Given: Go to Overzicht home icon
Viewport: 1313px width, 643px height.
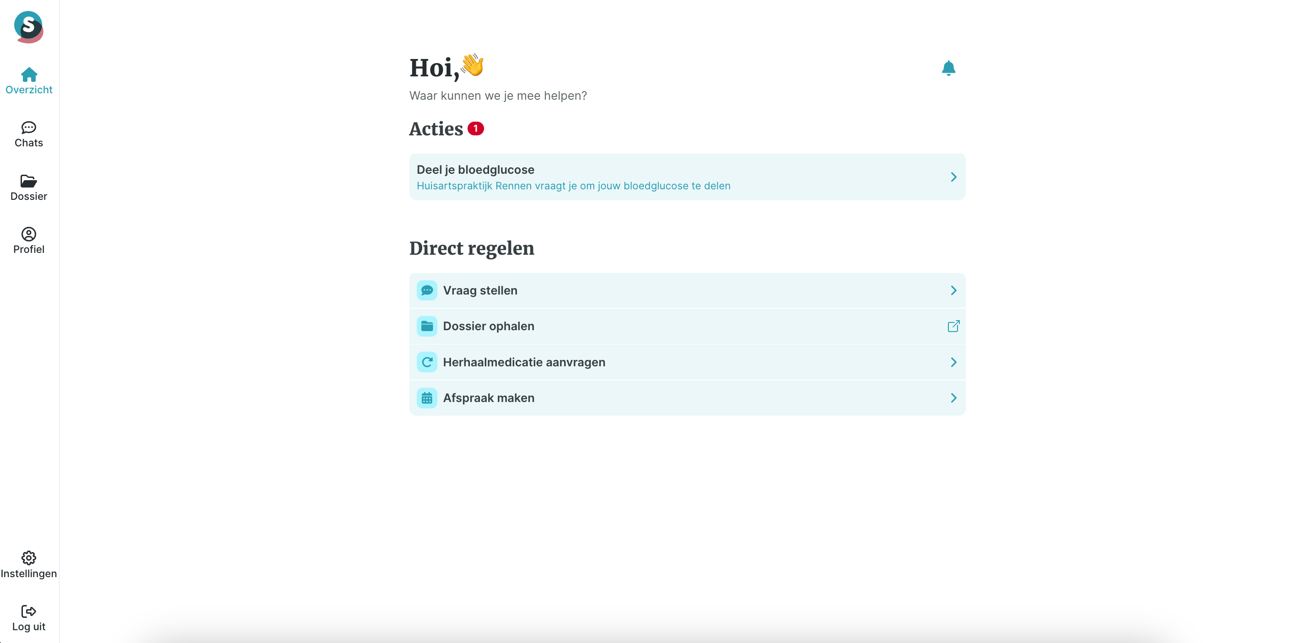Looking at the screenshot, I should tap(29, 75).
